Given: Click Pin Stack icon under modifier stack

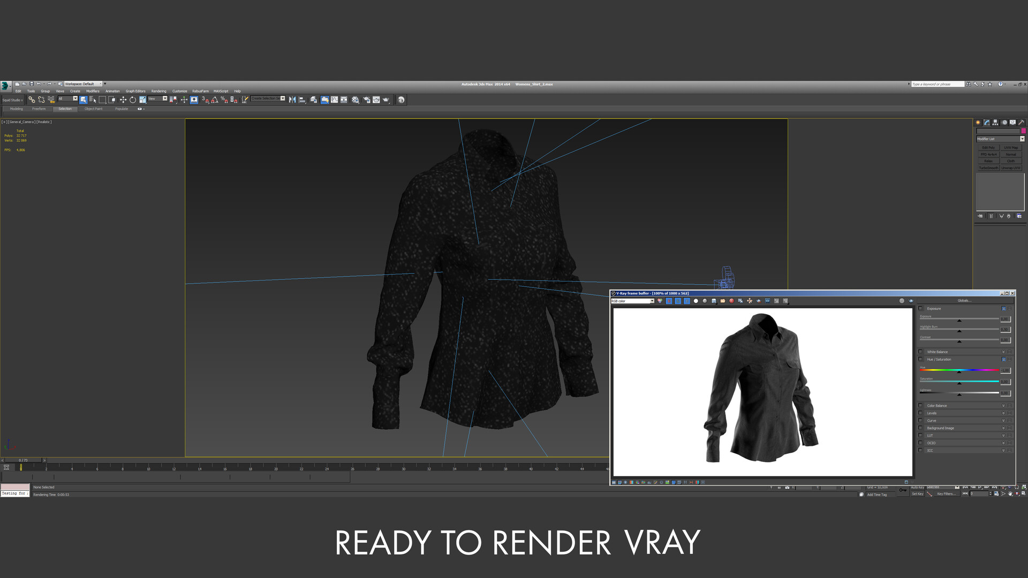Looking at the screenshot, I should point(980,216).
